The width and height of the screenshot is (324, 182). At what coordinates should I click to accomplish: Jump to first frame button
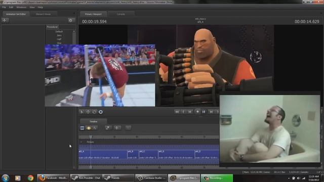[x=177, y=112]
